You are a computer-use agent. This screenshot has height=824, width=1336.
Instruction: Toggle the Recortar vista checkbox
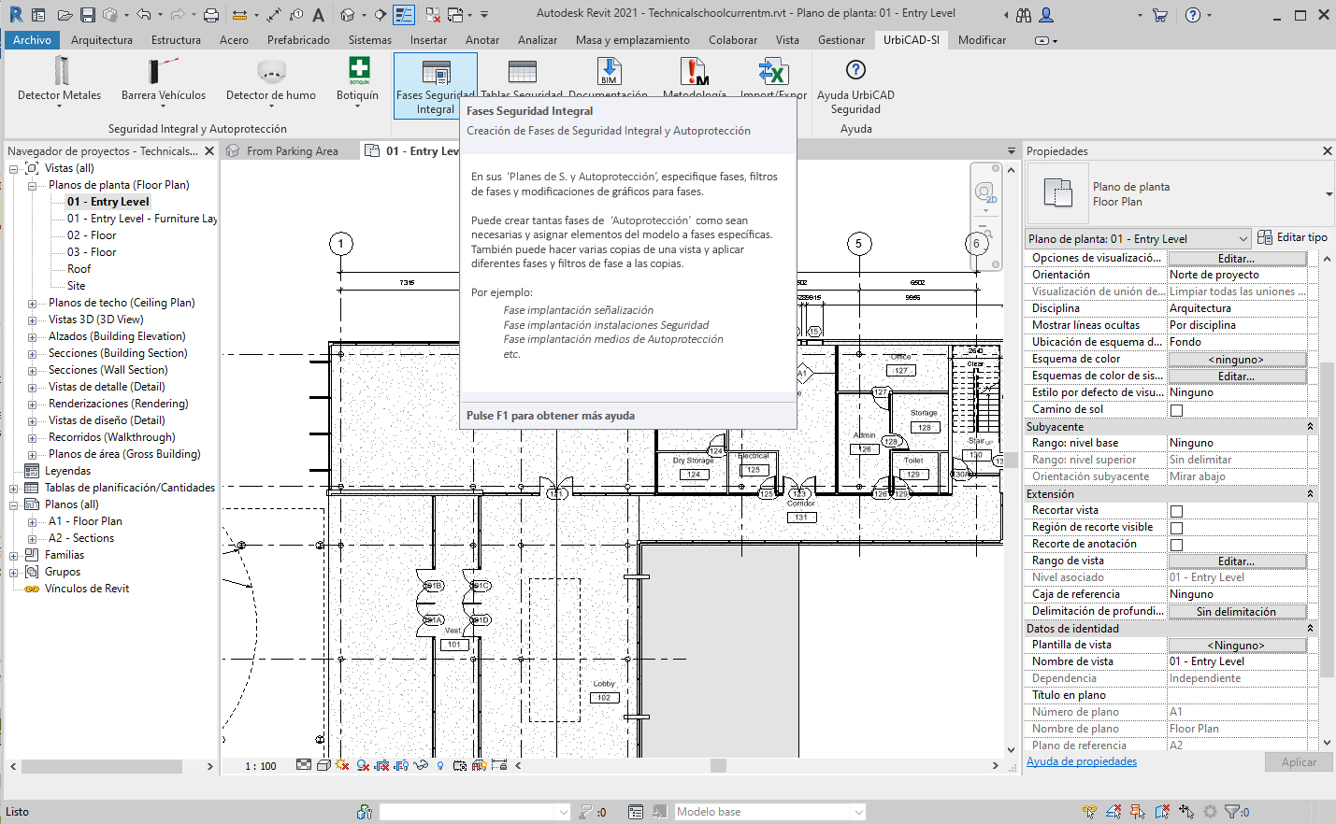click(1177, 511)
